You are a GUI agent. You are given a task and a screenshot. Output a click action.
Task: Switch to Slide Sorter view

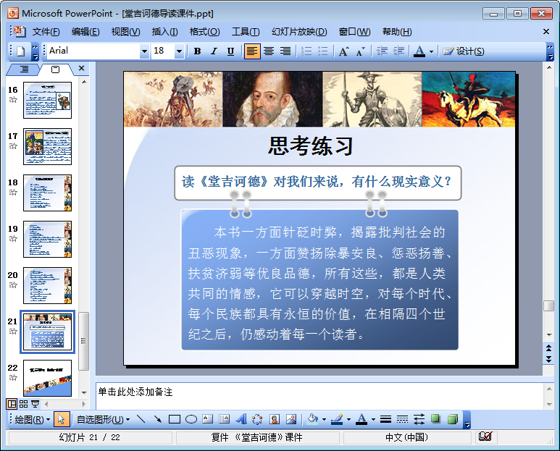coord(24,404)
